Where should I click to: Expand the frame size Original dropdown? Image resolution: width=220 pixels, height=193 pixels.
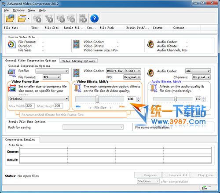click(x=39, y=98)
